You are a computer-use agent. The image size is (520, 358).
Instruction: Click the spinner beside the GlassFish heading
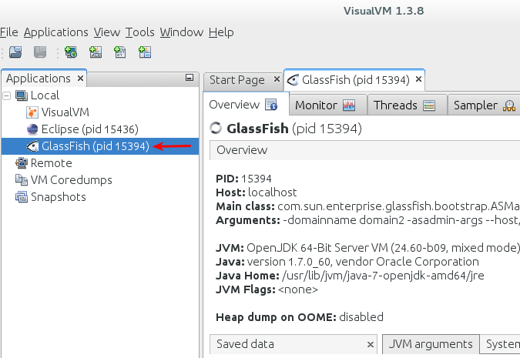[216, 128]
